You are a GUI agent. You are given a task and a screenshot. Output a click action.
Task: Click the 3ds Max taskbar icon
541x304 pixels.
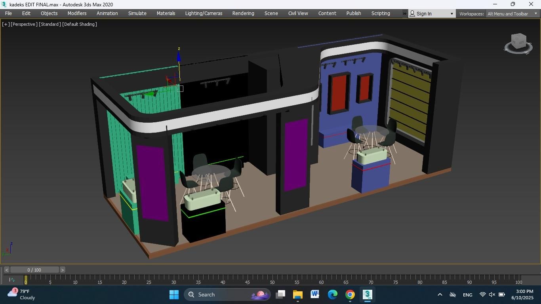pos(368,294)
